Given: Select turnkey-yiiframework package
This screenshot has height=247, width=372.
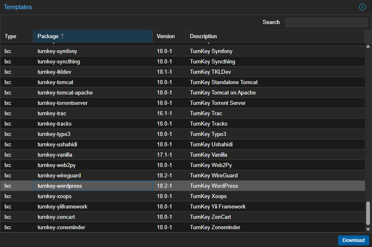Looking at the screenshot, I should pos(62,207).
